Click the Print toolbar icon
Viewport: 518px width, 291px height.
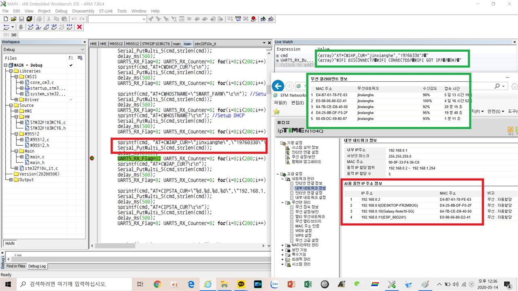pyautogui.click(x=39, y=19)
